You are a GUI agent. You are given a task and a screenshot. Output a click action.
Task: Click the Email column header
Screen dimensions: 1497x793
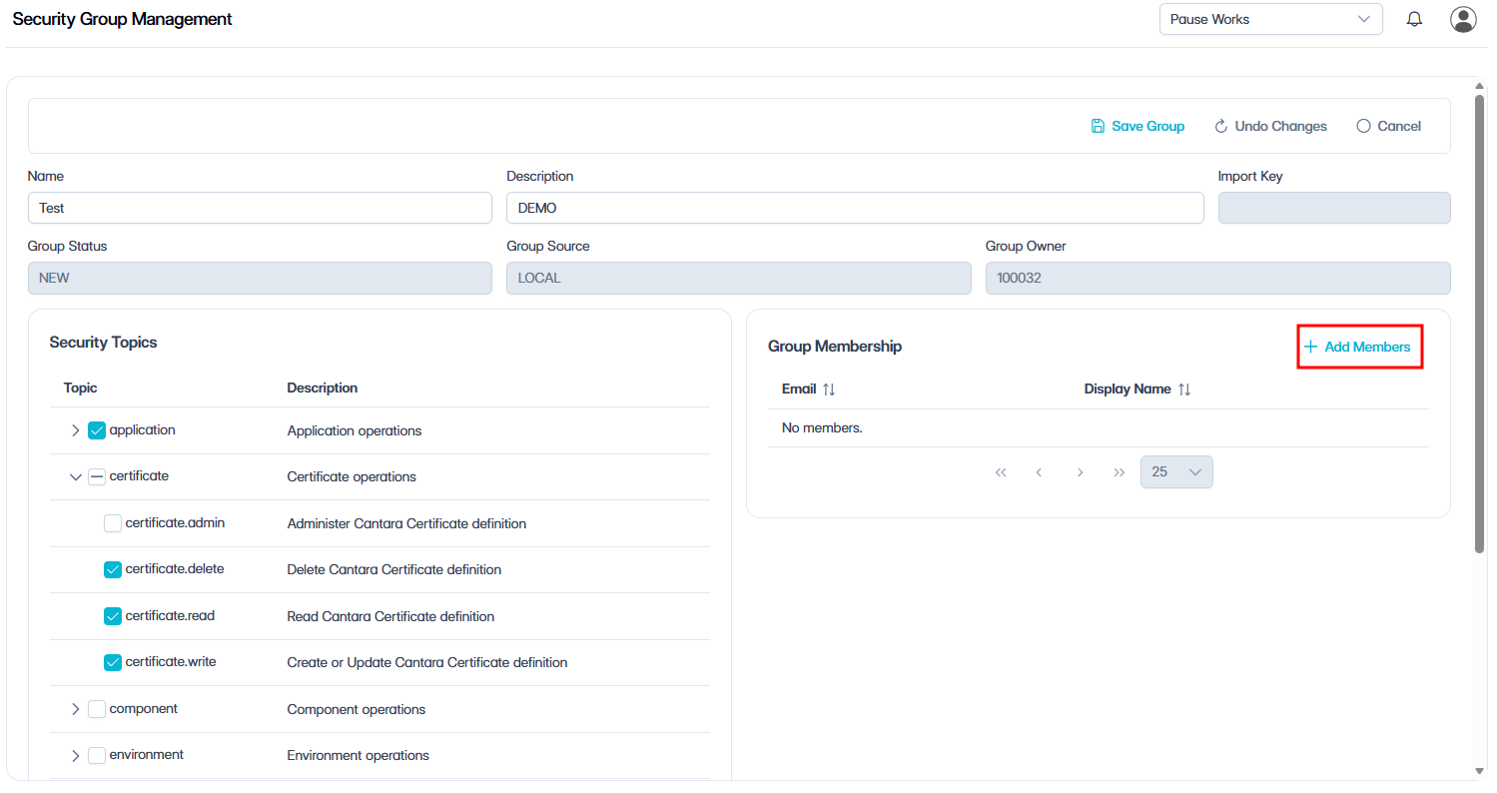tap(799, 390)
